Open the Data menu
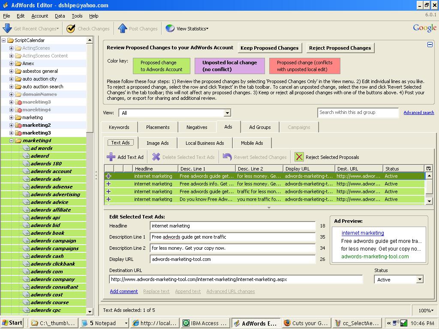The width and height of the screenshot is (439, 329). 60,16
